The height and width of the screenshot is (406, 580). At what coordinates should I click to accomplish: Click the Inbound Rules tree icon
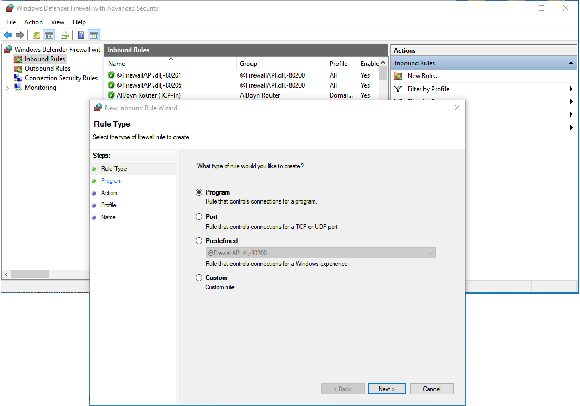click(x=18, y=59)
